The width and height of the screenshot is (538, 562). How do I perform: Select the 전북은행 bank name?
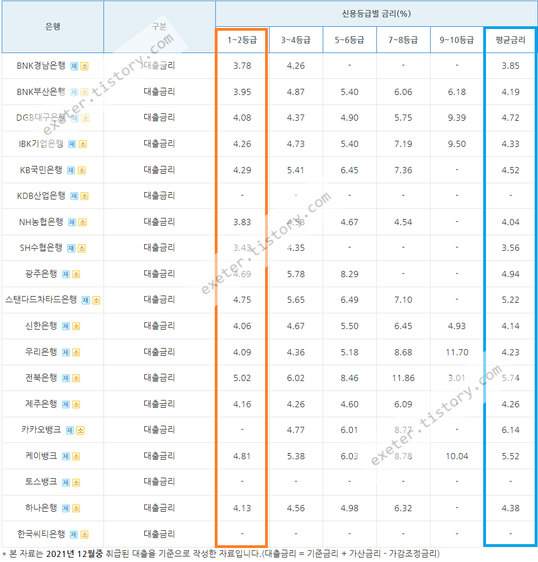41,378
